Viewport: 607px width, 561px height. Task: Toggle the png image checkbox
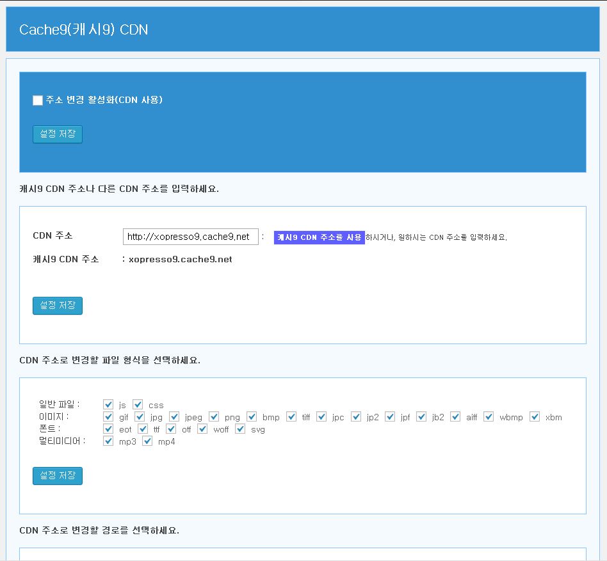(214, 417)
